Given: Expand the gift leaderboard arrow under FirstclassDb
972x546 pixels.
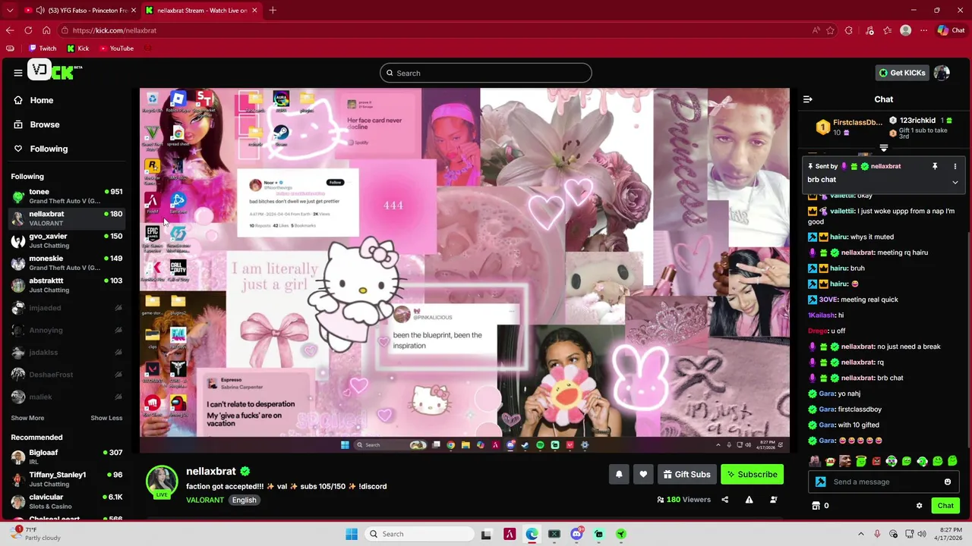Looking at the screenshot, I should 884,148.
